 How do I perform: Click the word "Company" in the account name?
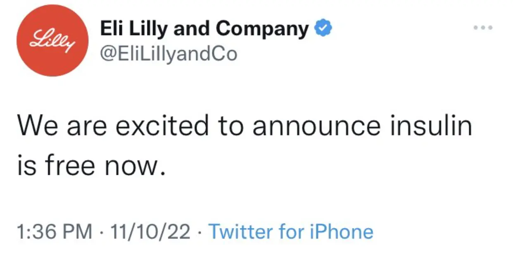[x=262, y=29]
